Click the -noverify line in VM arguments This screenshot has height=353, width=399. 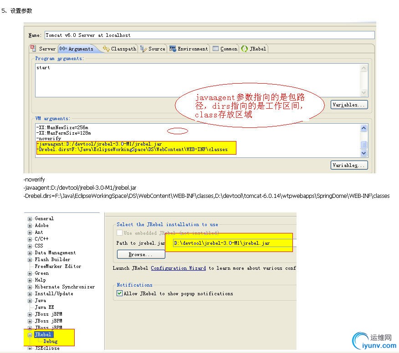click(x=49, y=138)
